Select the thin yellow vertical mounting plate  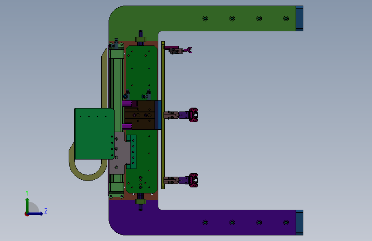click(163, 115)
